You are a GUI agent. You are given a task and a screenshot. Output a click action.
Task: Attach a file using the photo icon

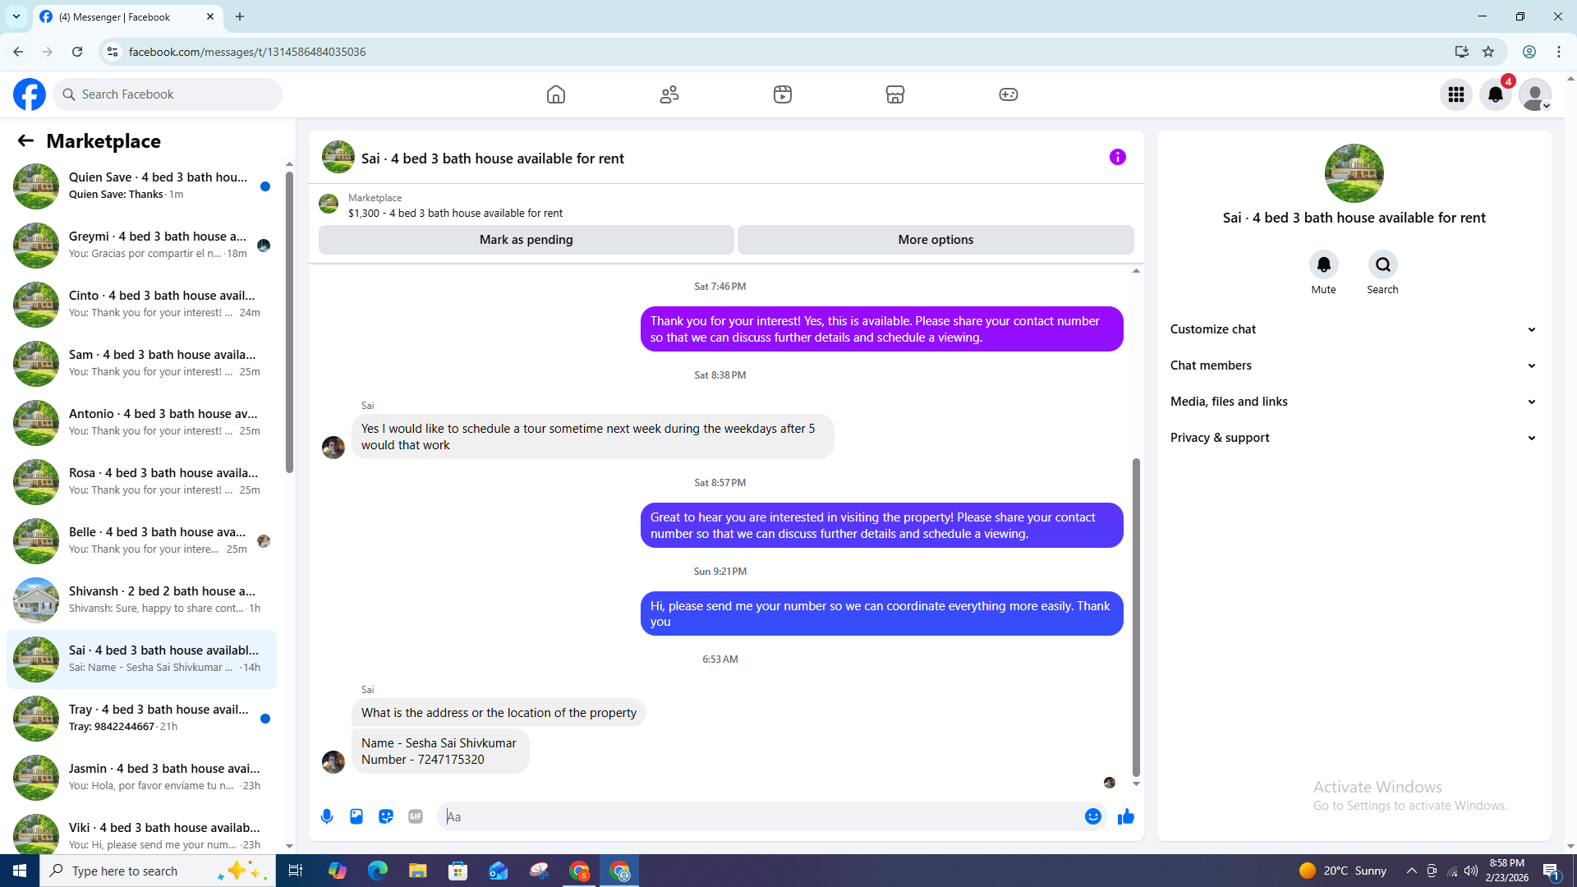pyautogui.click(x=356, y=816)
